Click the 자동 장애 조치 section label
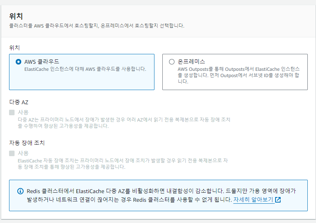 (x=27, y=143)
